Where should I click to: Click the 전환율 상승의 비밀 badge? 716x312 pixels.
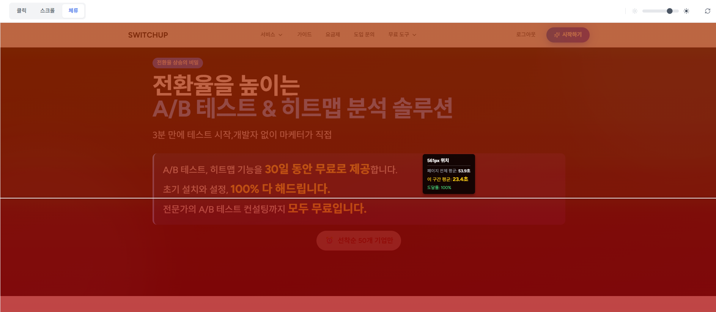[x=178, y=63]
